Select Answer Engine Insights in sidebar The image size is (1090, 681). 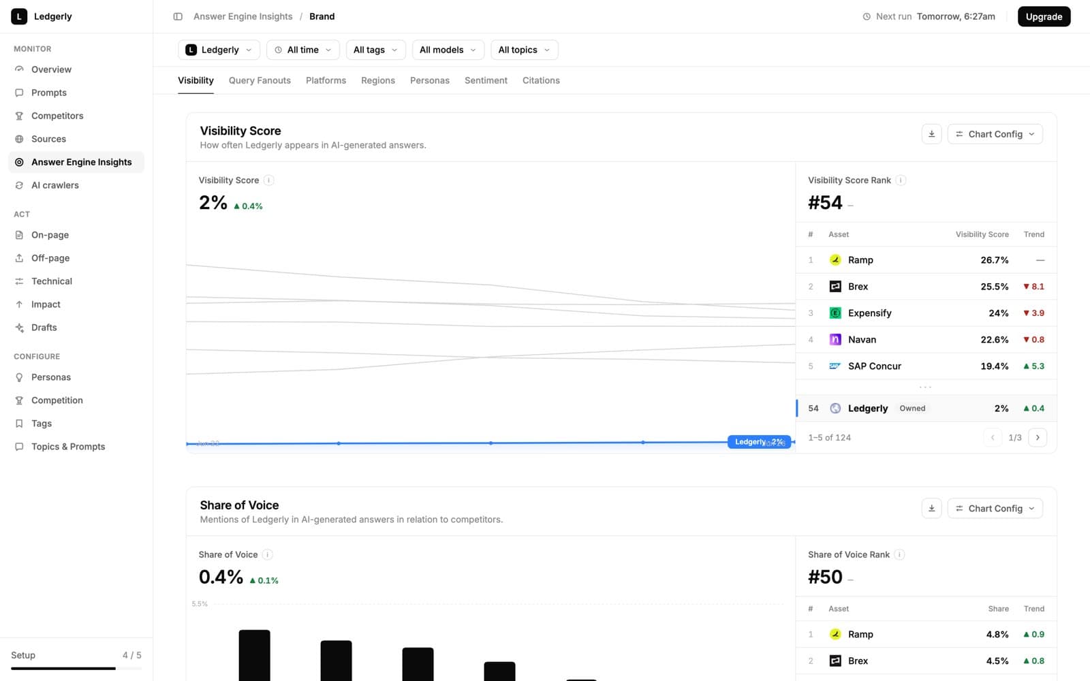pos(76,162)
